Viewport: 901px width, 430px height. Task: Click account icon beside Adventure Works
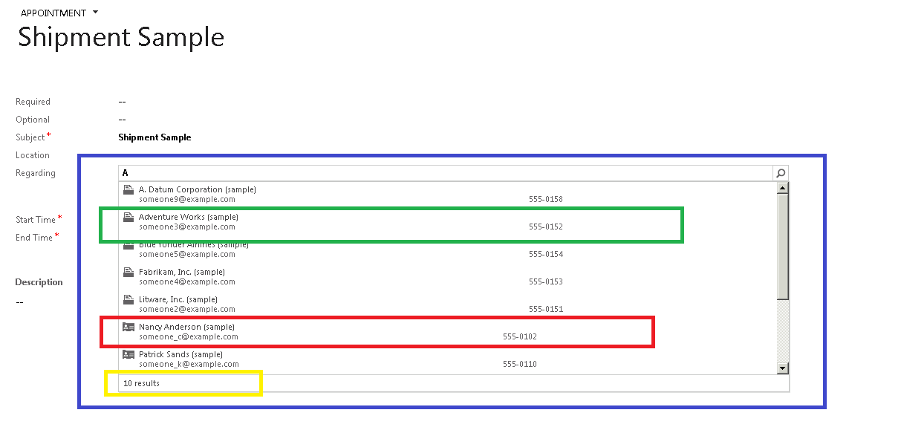click(x=128, y=218)
